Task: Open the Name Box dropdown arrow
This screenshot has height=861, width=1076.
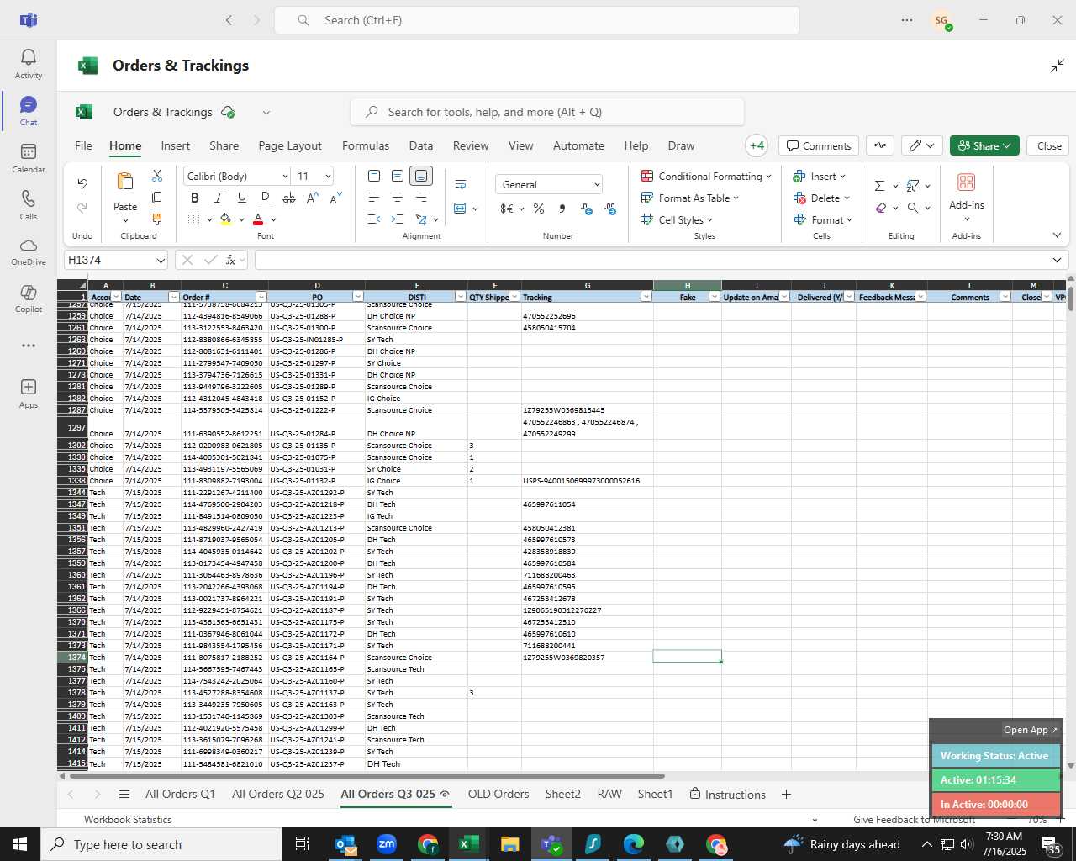Action: (x=160, y=261)
